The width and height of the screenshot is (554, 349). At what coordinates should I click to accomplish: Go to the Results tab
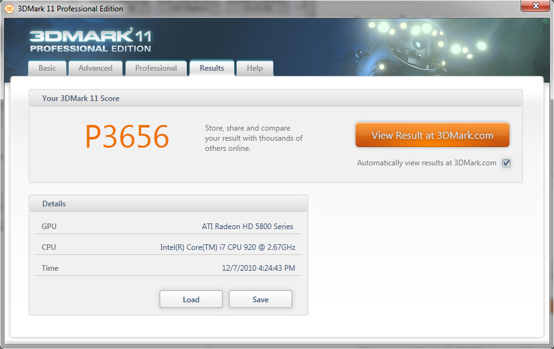[x=212, y=68]
